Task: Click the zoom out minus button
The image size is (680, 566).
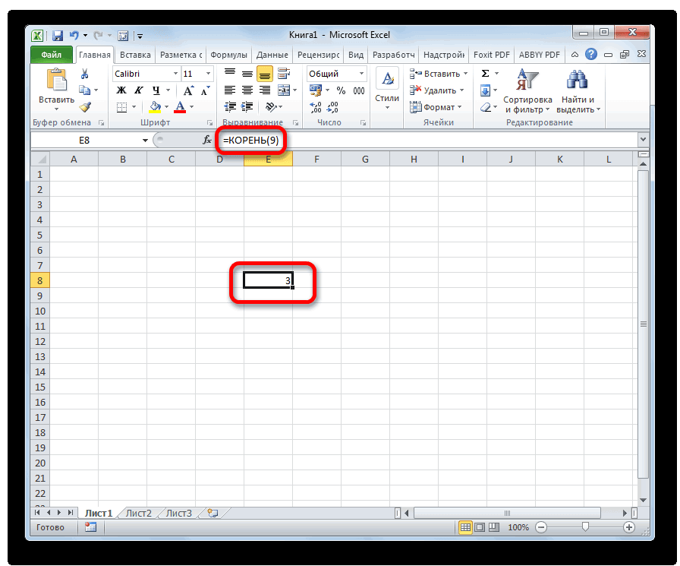Action: tap(541, 527)
